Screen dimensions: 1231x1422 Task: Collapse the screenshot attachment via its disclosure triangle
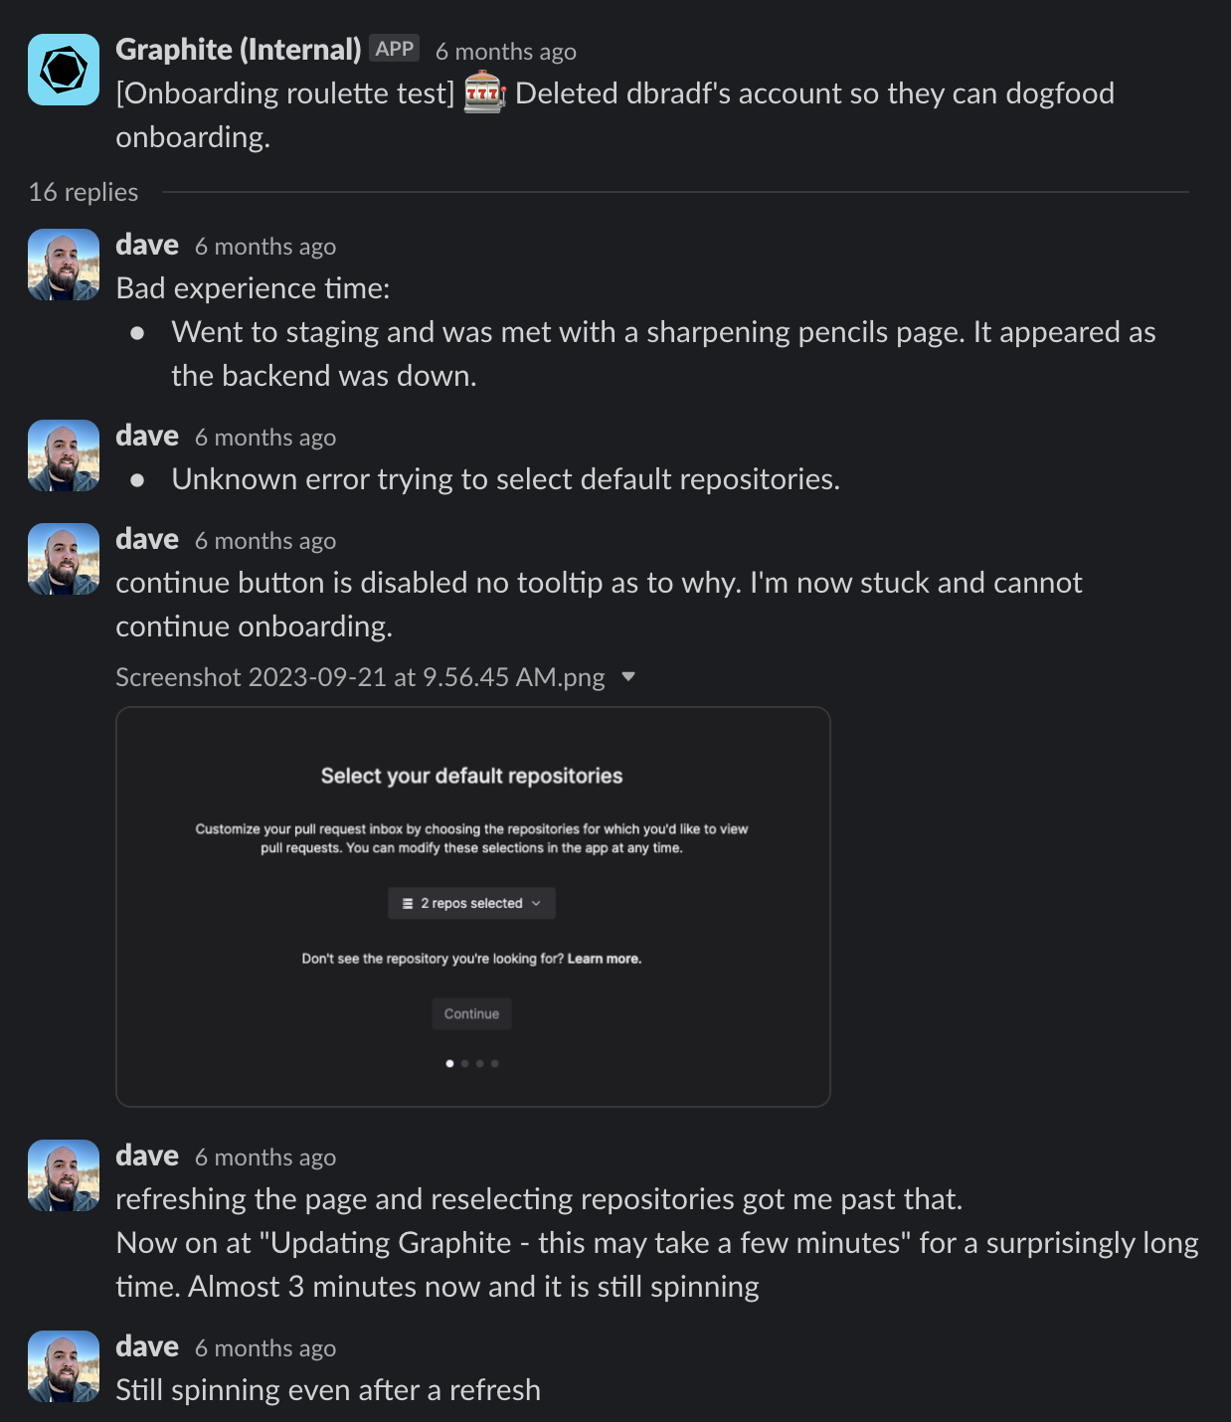click(629, 676)
